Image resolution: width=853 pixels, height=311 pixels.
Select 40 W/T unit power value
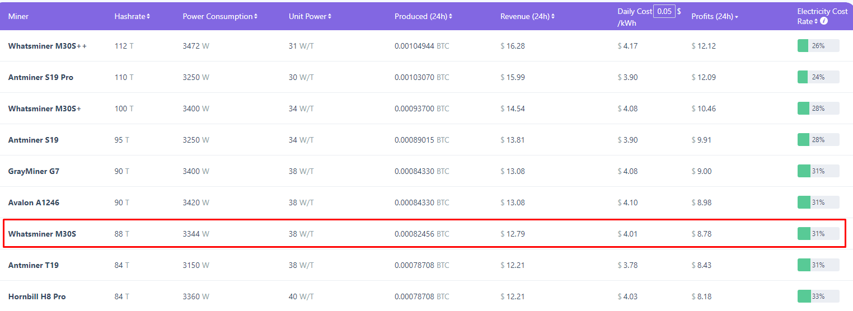301,296
